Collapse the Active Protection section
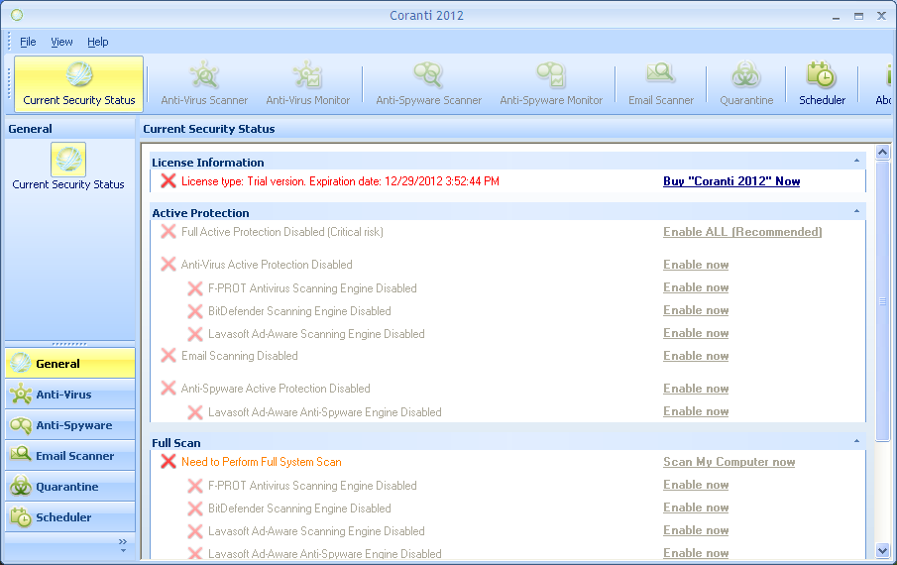This screenshot has width=897, height=565. point(856,211)
